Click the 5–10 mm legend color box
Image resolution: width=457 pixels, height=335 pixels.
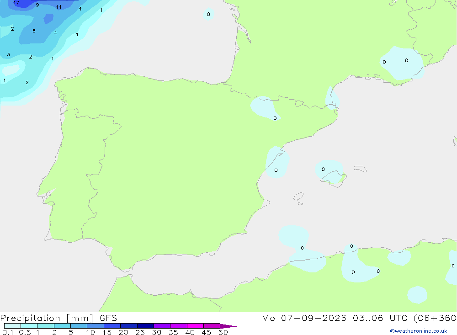pos(79,326)
